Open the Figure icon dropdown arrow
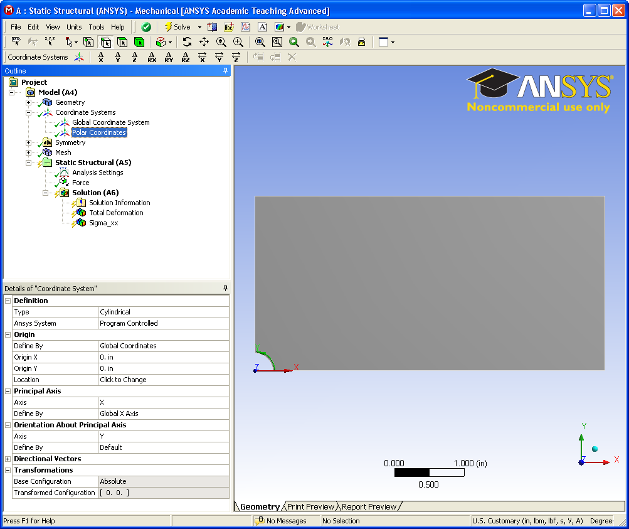Viewport: 629px width, 529px height. [x=289, y=27]
